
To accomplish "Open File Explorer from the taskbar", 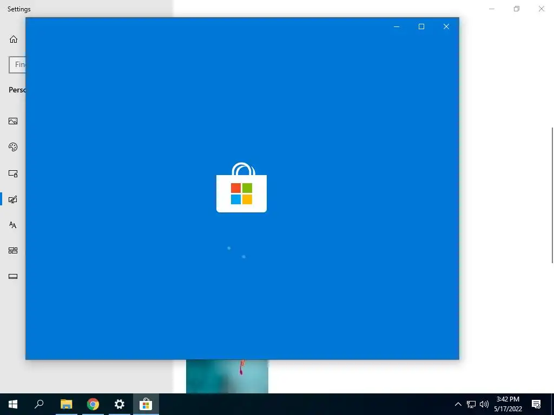I will point(67,404).
